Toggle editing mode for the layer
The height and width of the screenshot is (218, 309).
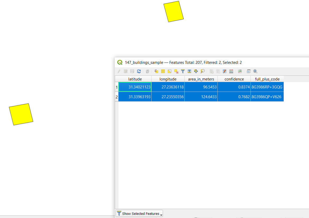[119, 71]
